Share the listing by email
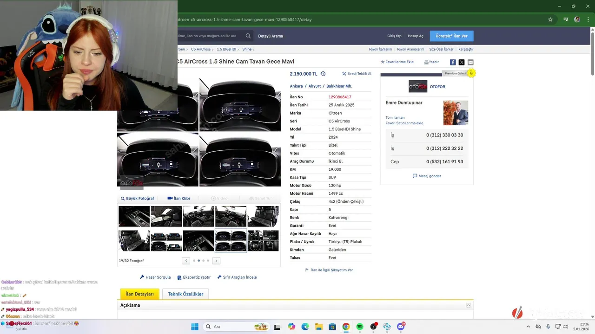Screen dimensions: 595x334 coord(470,62)
